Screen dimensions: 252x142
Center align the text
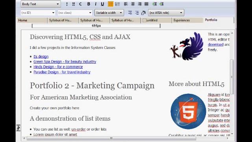pos(133,4)
